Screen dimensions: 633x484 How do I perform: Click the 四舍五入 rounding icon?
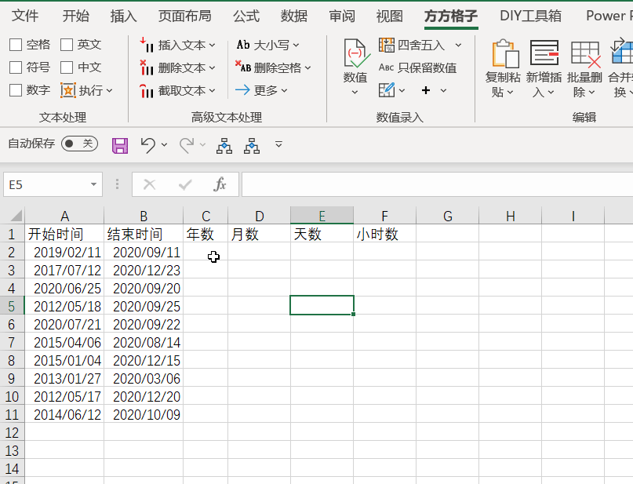(387, 45)
